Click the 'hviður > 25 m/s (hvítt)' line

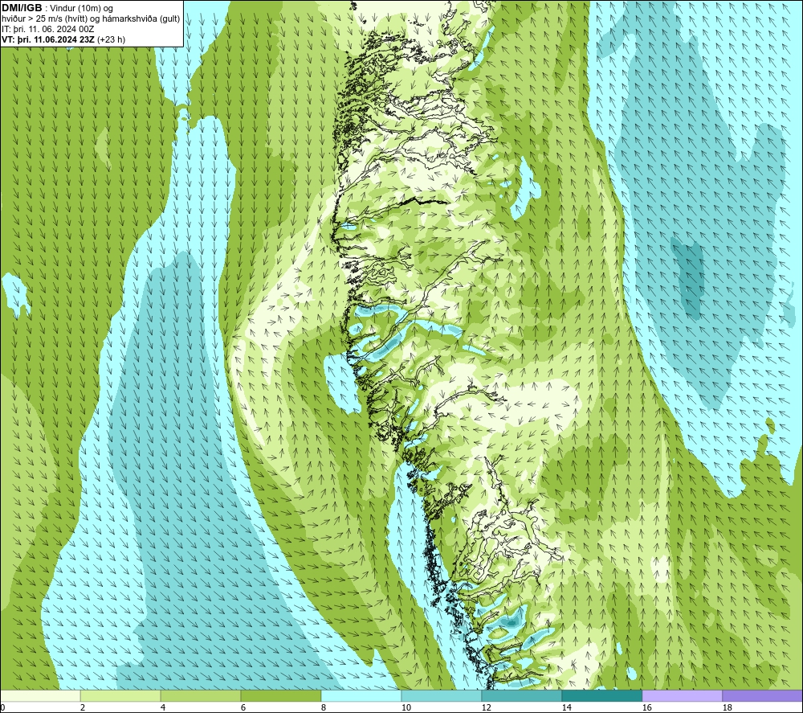[91, 18]
